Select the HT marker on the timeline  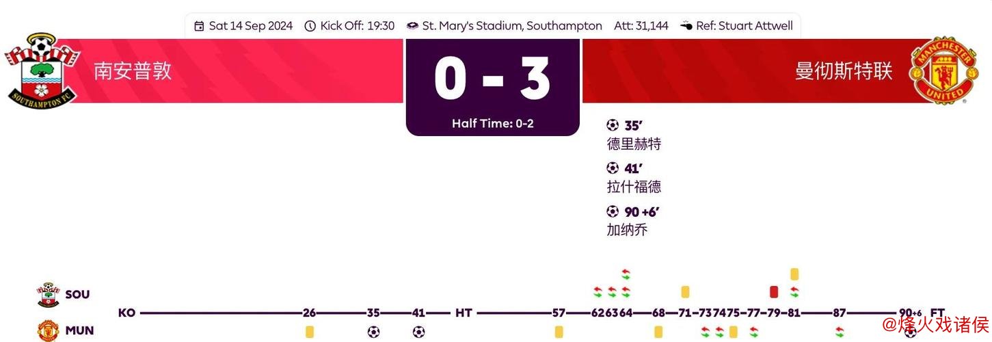click(x=464, y=313)
